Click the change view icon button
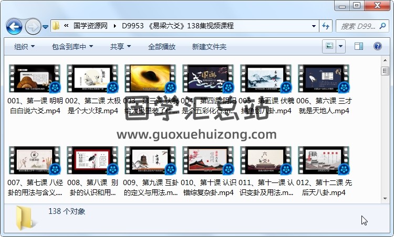This screenshot has width=394, height=237. point(329,46)
